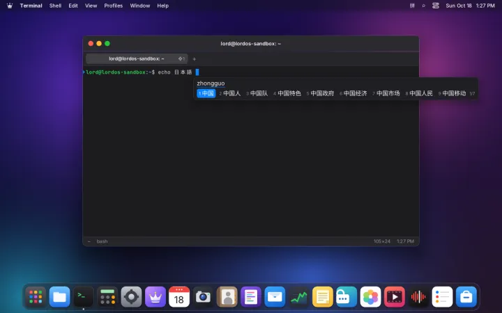Image resolution: width=502 pixels, height=313 pixels.
Task: Choose candidate 4 中国特色
Action: point(287,93)
